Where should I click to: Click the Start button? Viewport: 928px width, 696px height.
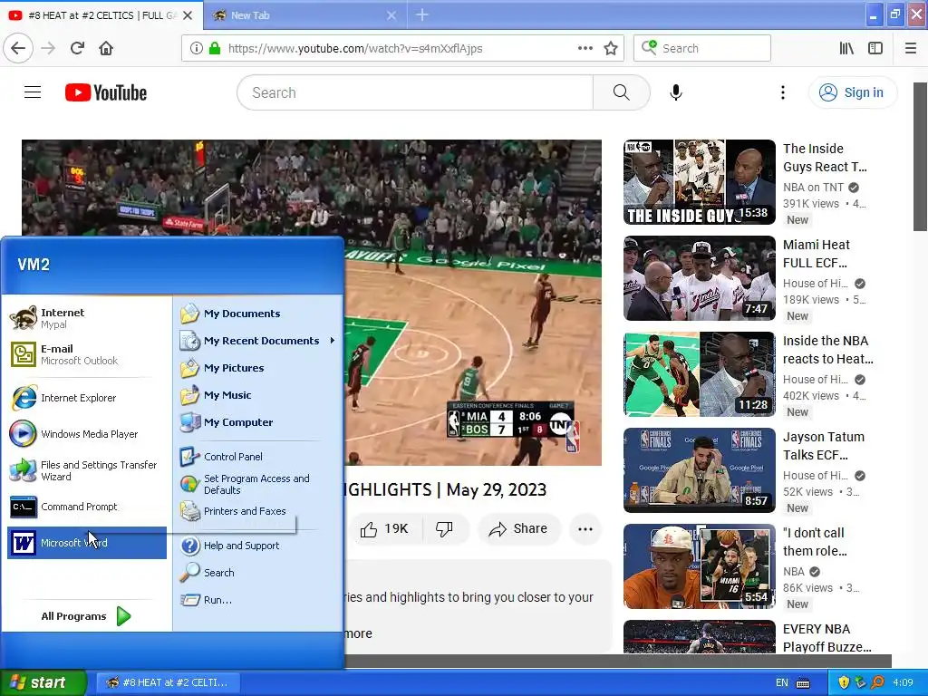click(x=43, y=682)
